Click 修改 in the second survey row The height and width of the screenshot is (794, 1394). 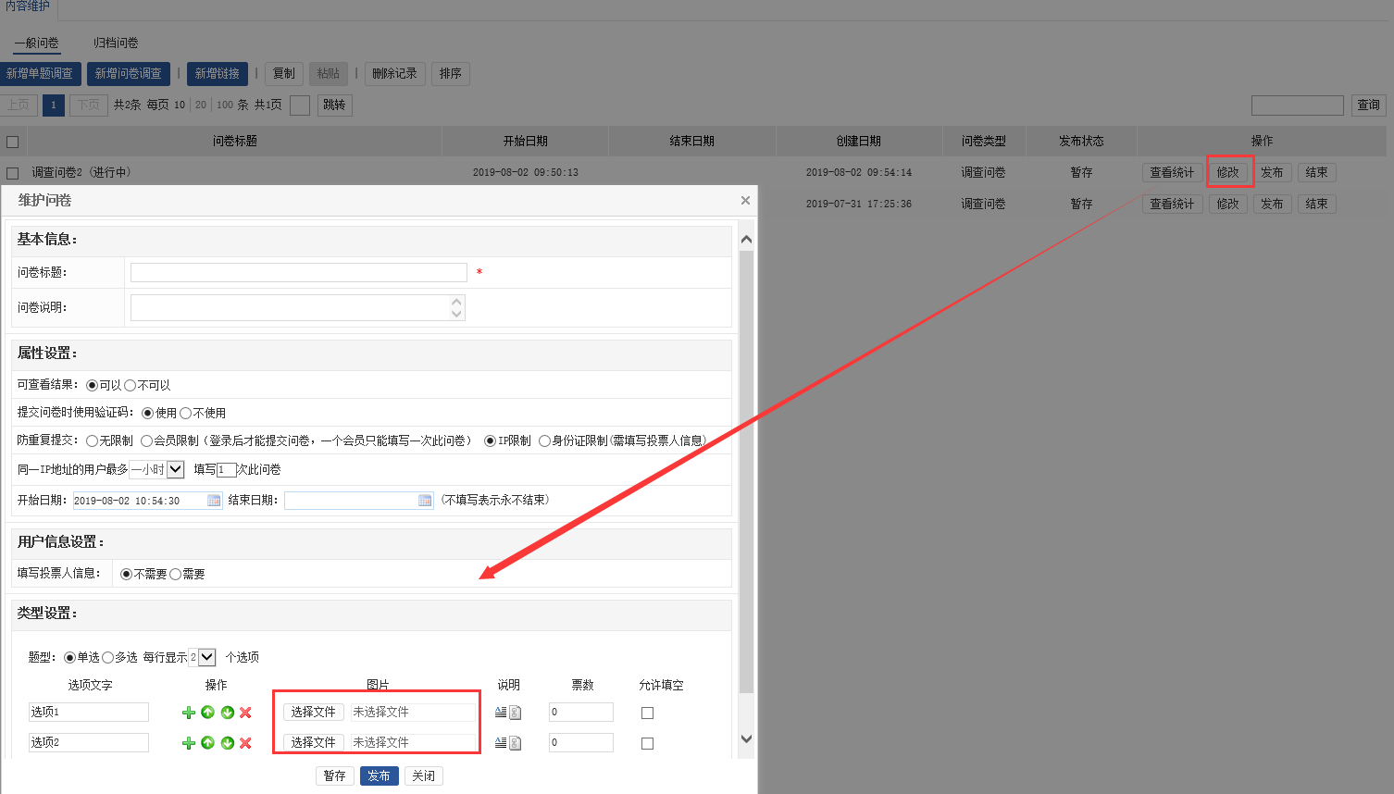point(1228,204)
